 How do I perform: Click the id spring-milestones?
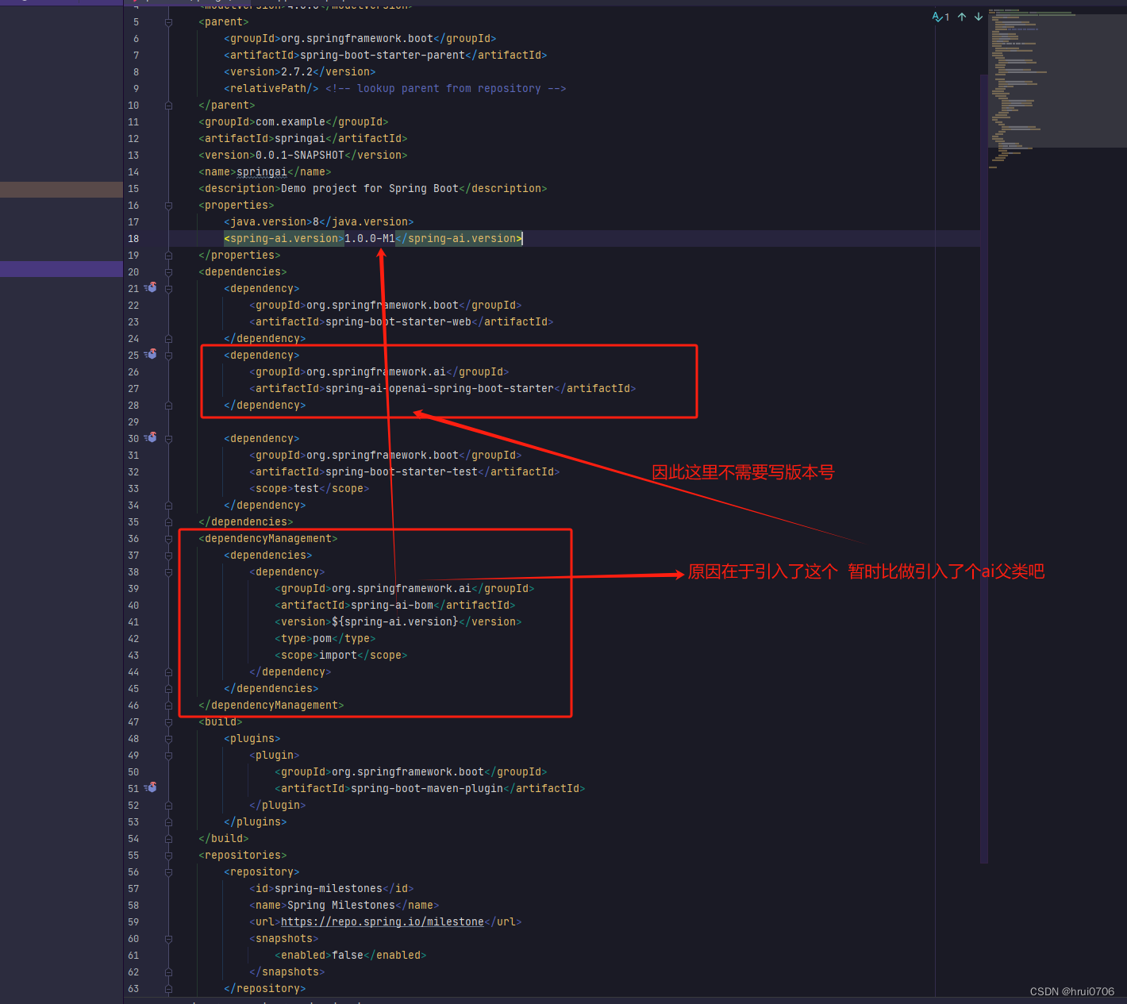click(x=329, y=888)
